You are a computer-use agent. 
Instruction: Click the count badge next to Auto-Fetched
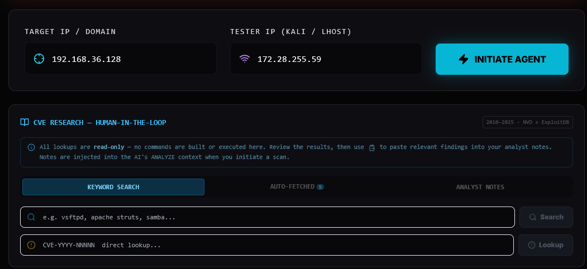tap(320, 187)
